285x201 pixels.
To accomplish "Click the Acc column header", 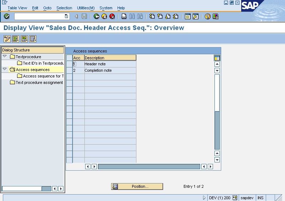I will click(x=78, y=58).
